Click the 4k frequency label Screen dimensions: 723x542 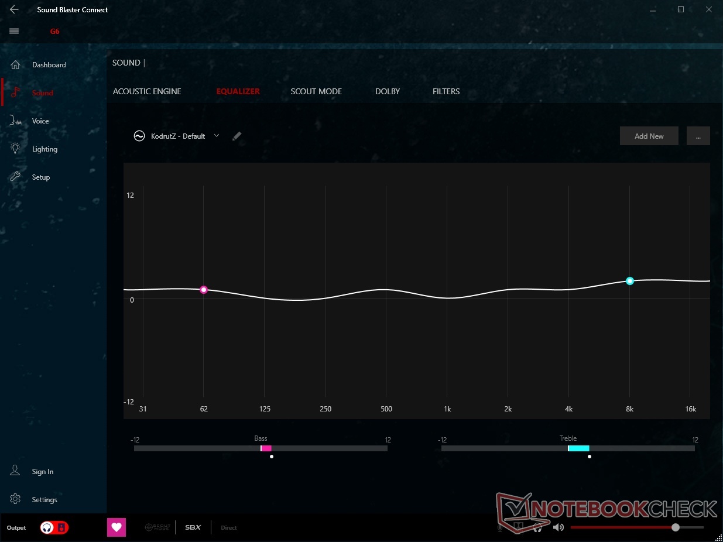569,409
